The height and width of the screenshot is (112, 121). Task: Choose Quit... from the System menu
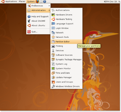pos(38,32)
